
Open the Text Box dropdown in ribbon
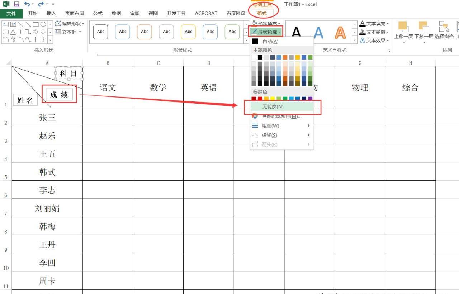click(x=68, y=32)
